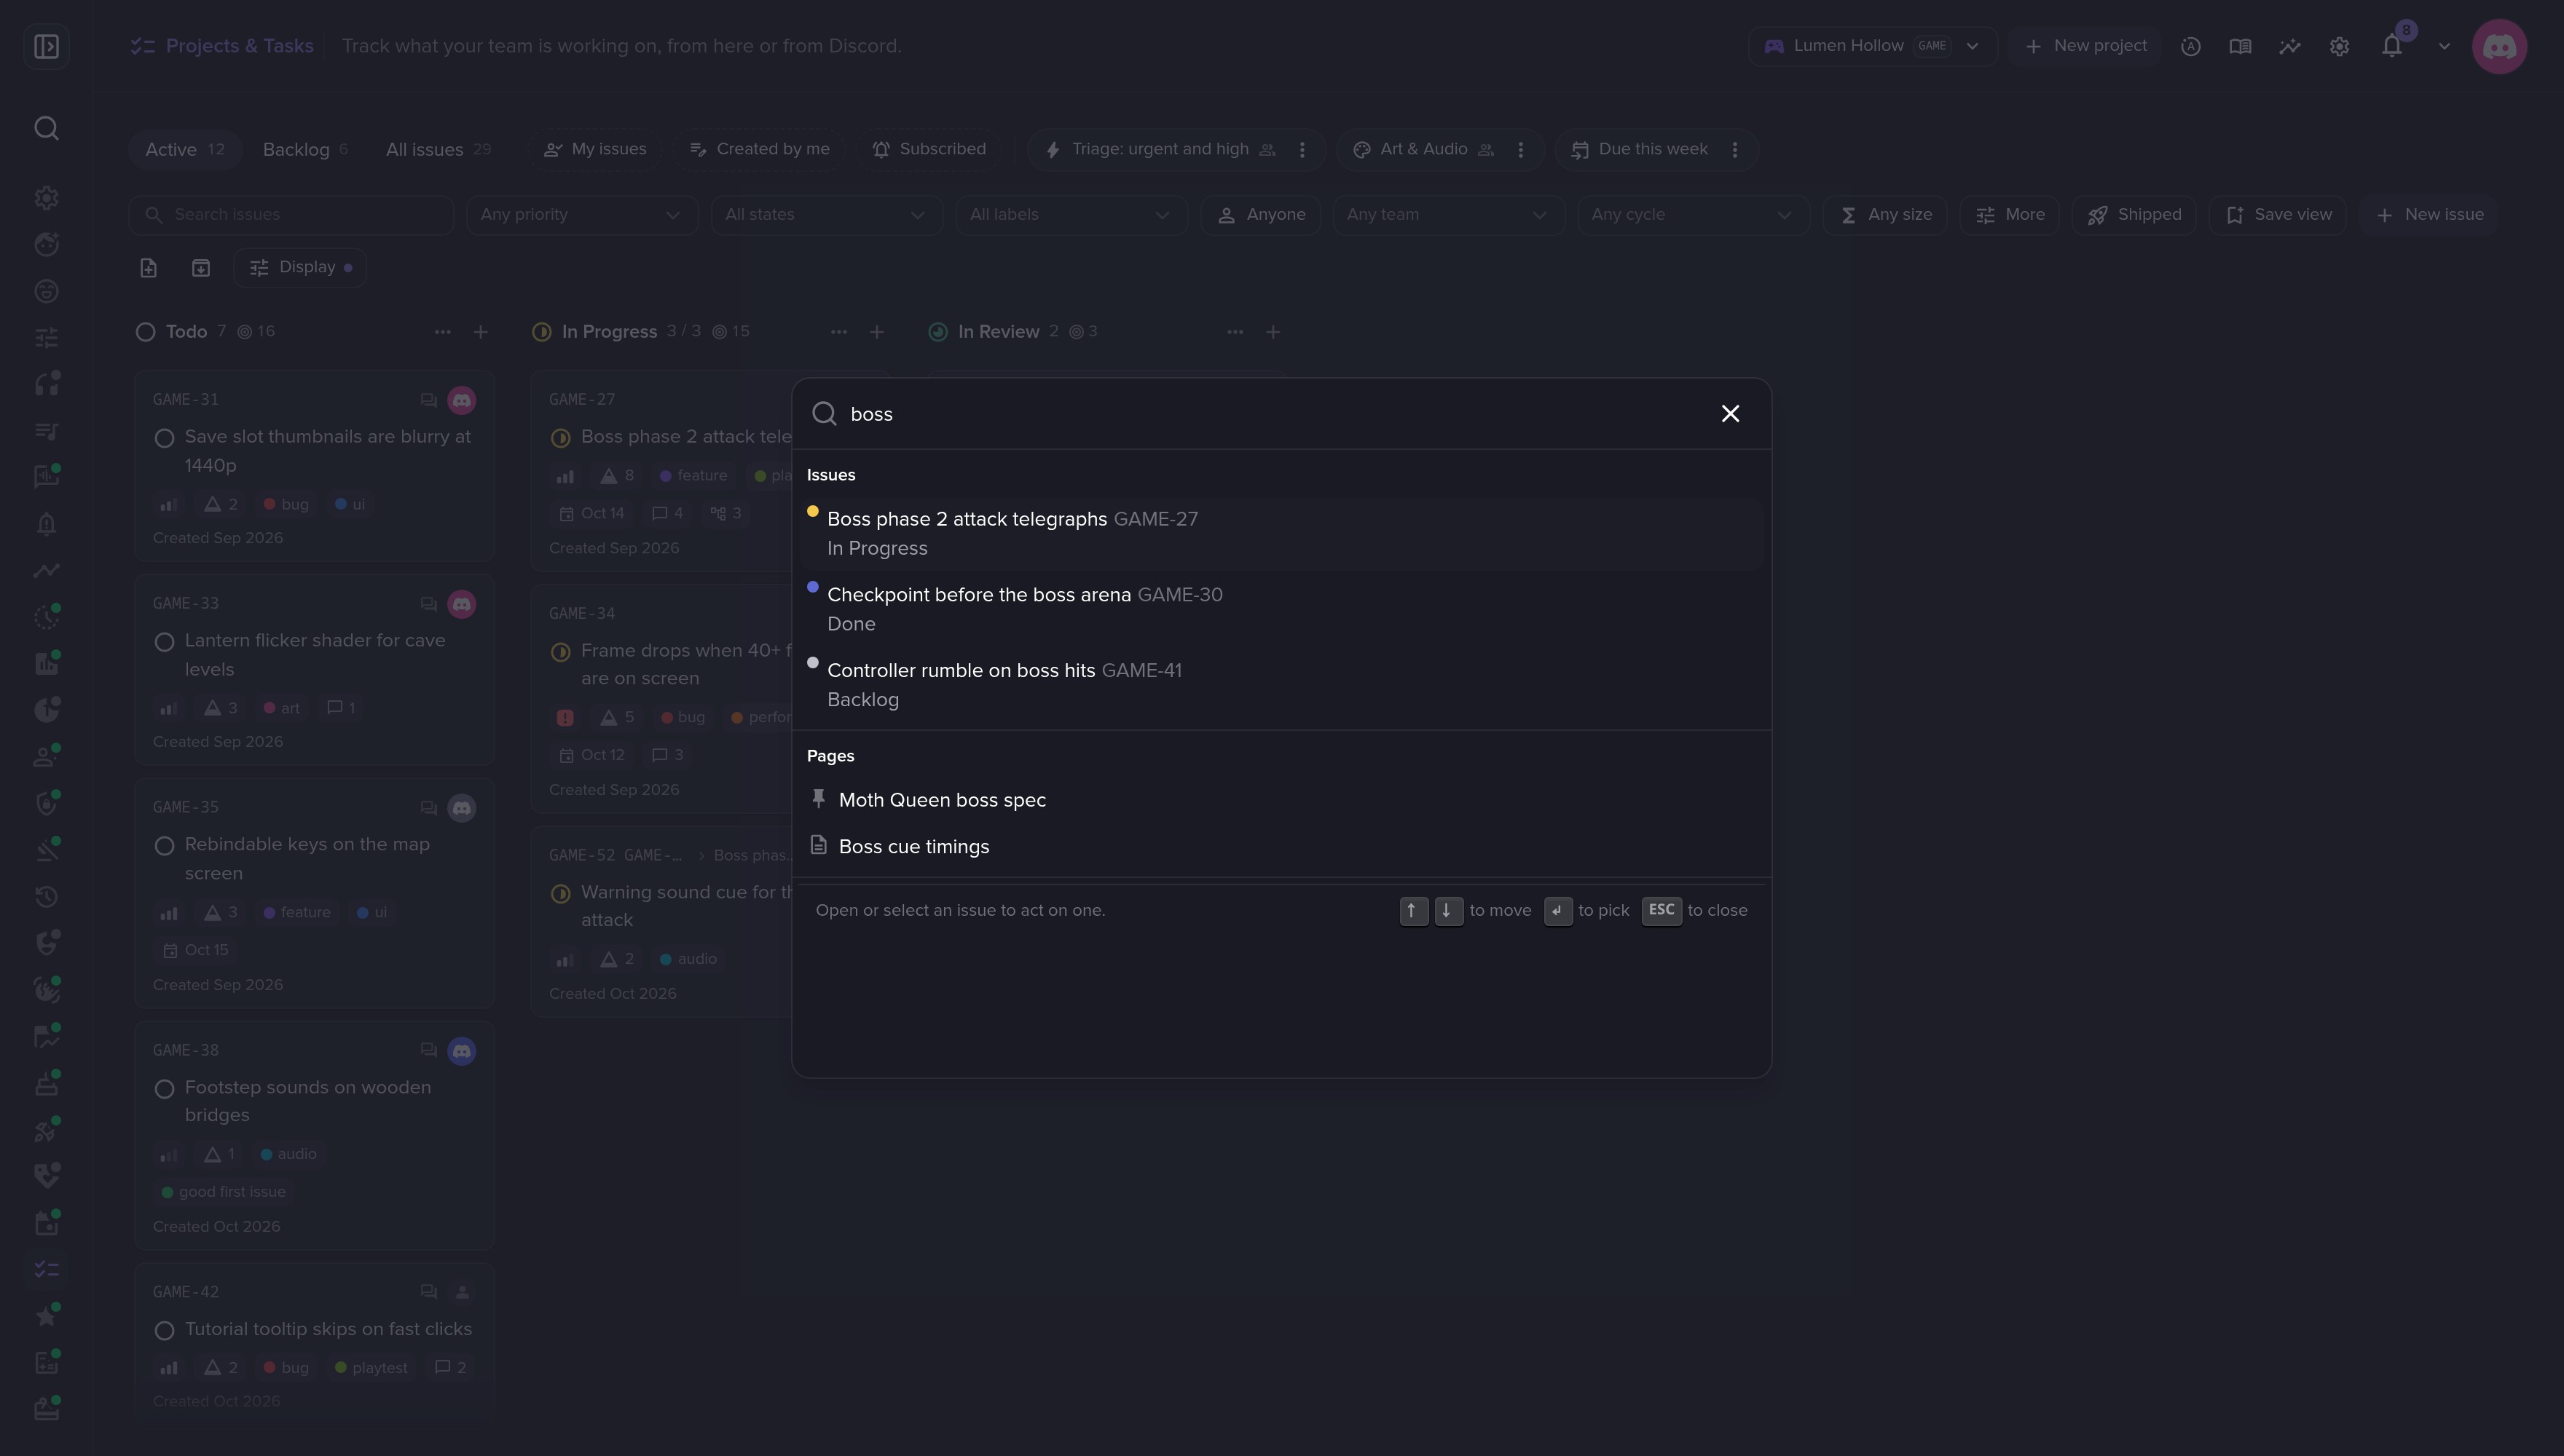Screen dimensions: 2564x1456
Task: Toggle the Shipped filter
Action: 2134,215
